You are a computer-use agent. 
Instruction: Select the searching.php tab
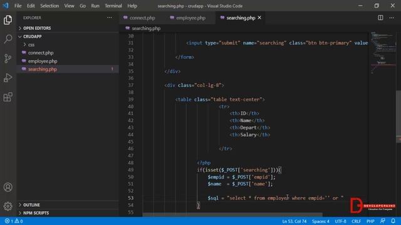[x=241, y=17]
